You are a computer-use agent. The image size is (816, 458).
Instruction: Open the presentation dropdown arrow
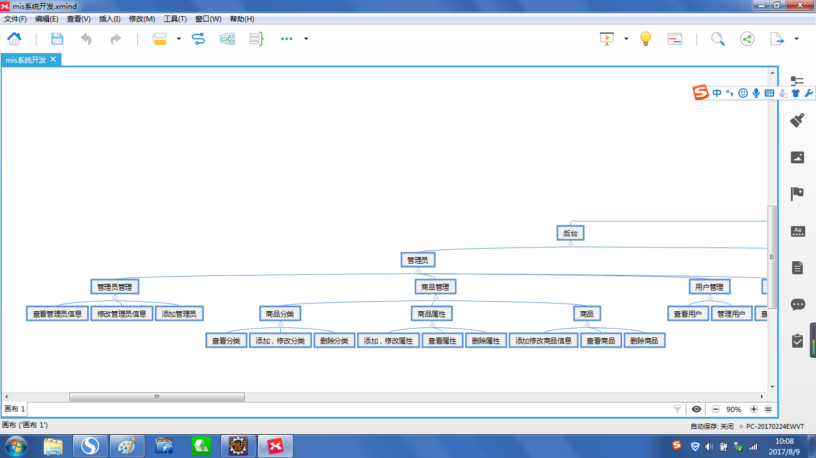(626, 39)
